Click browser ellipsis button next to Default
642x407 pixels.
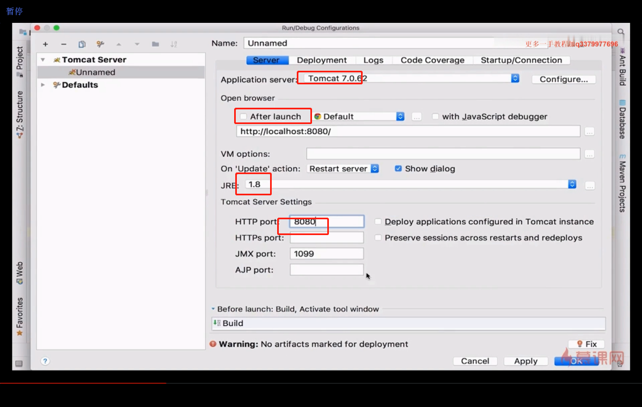click(417, 117)
